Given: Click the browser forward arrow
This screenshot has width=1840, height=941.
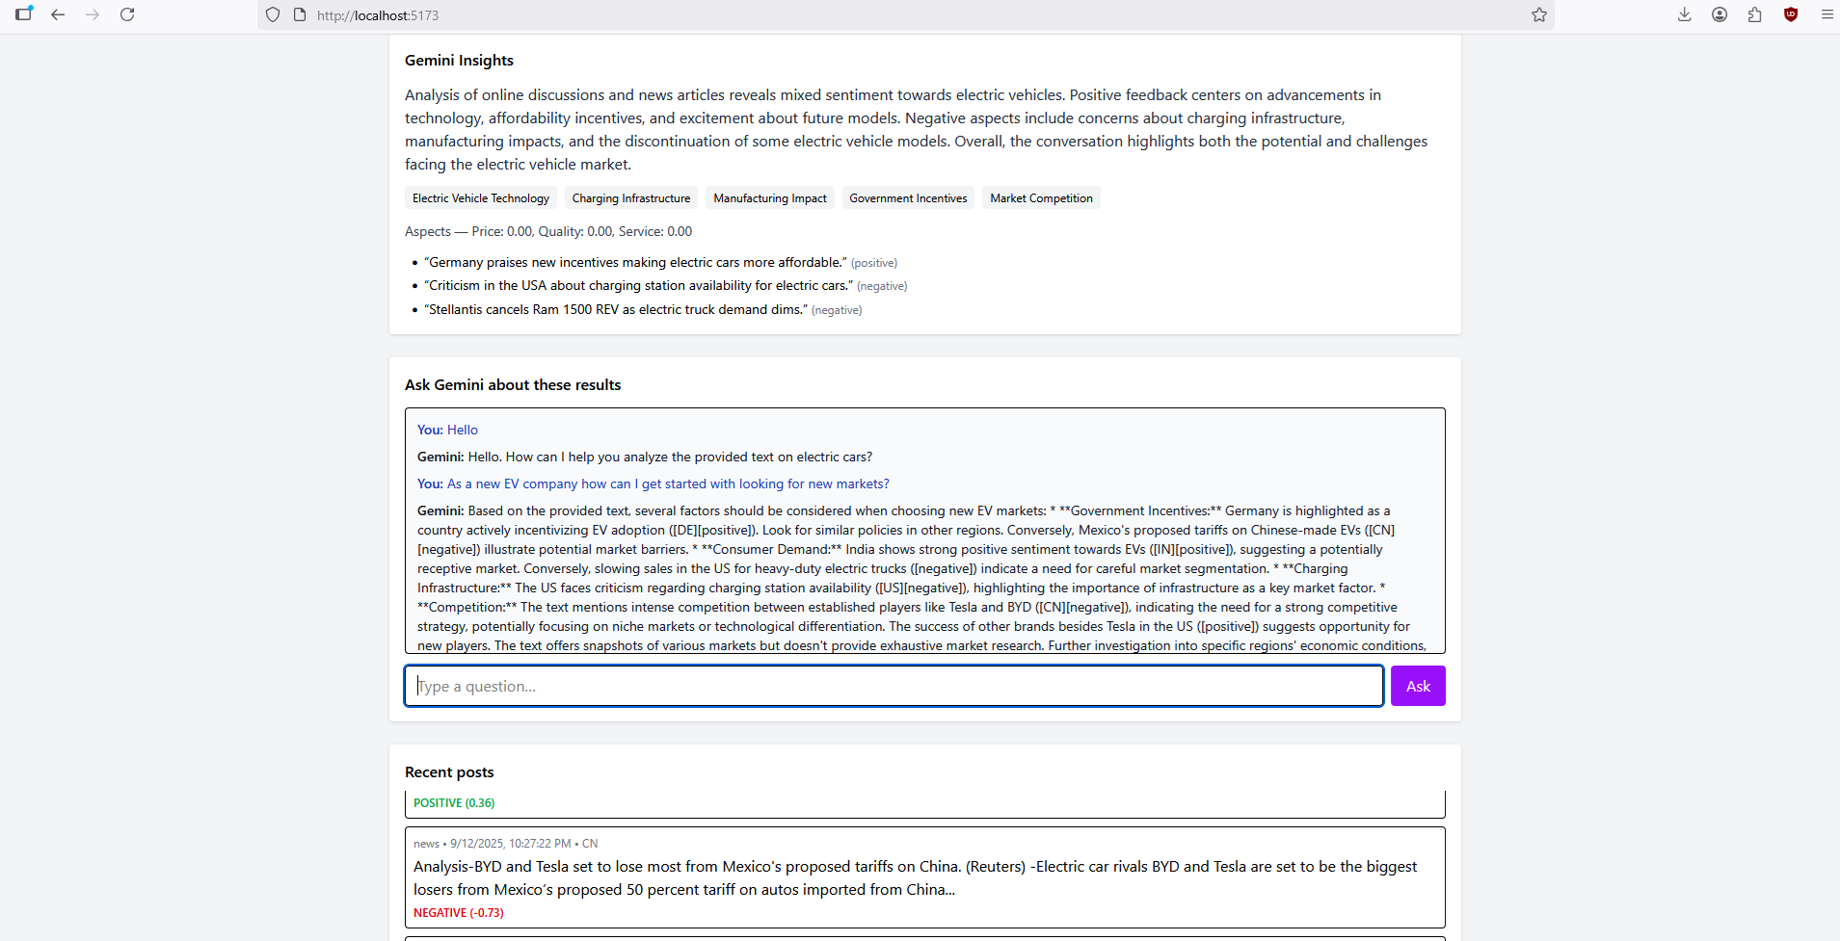Looking at the screenshot, I should click(93, 14).
